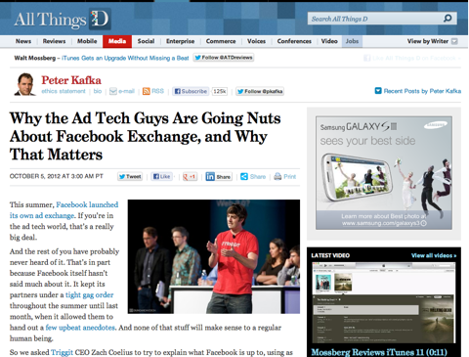Expand the View by Writer dropdown
Screen dimensions: 469x357
pos(432,41)
